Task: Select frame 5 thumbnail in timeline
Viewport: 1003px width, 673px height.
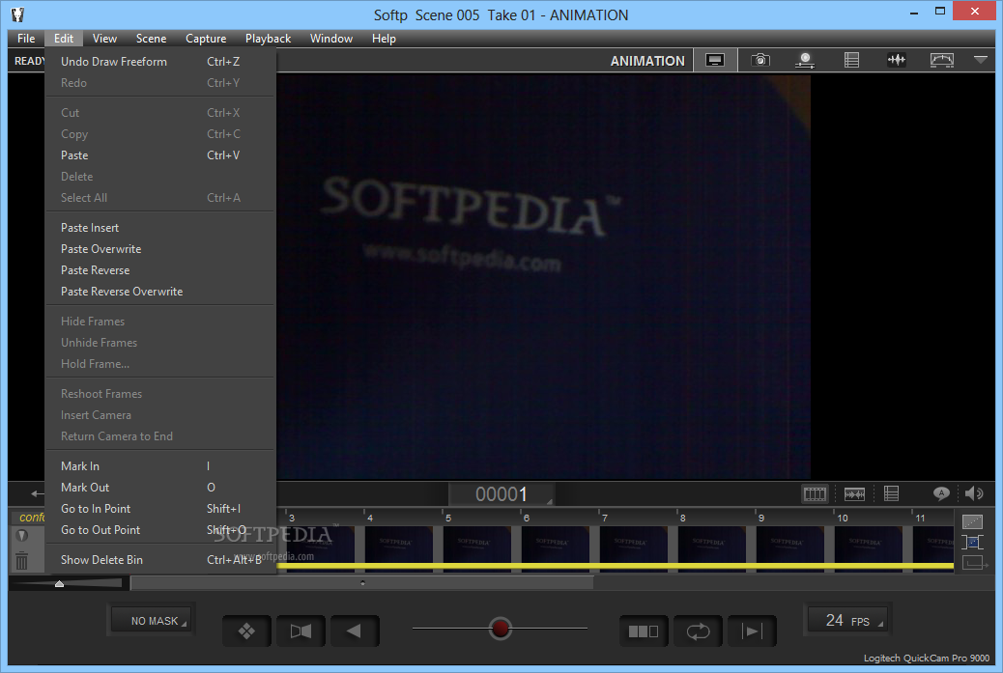Action: 476,544
